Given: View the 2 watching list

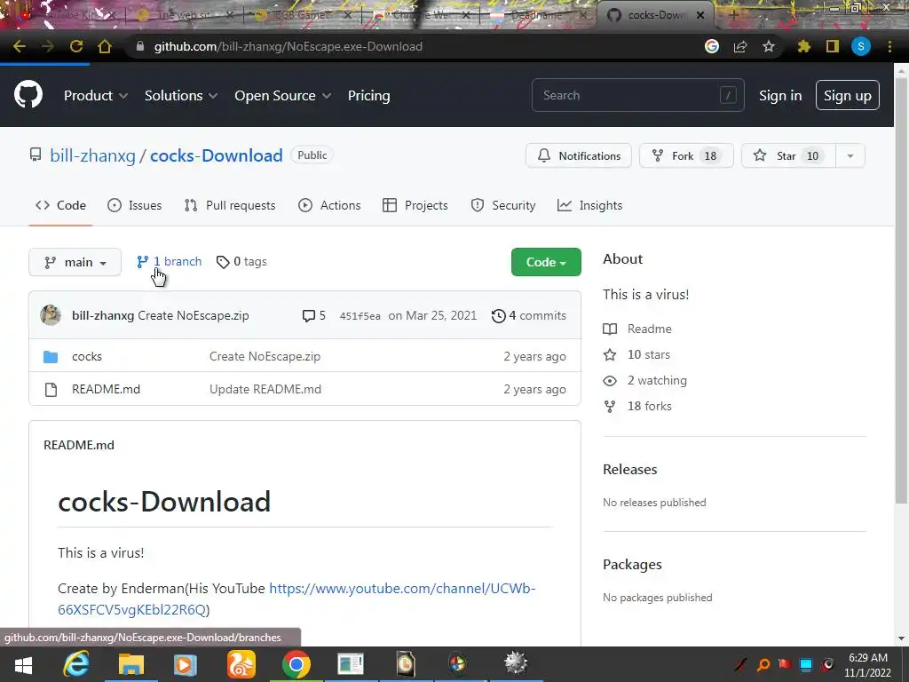Looking at the screenshot, I should click(657, 380).
